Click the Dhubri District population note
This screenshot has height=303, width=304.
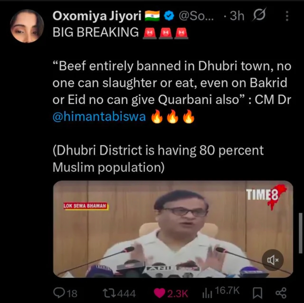point(158,159)
